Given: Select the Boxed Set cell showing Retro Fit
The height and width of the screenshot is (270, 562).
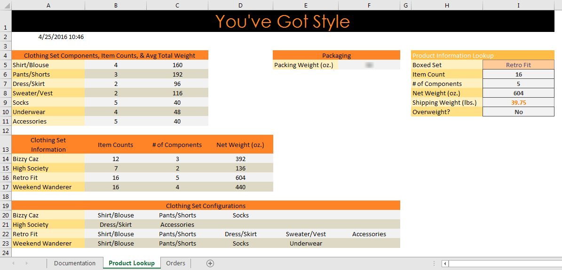Looking at the screenshot, I should tap(518, 65).
